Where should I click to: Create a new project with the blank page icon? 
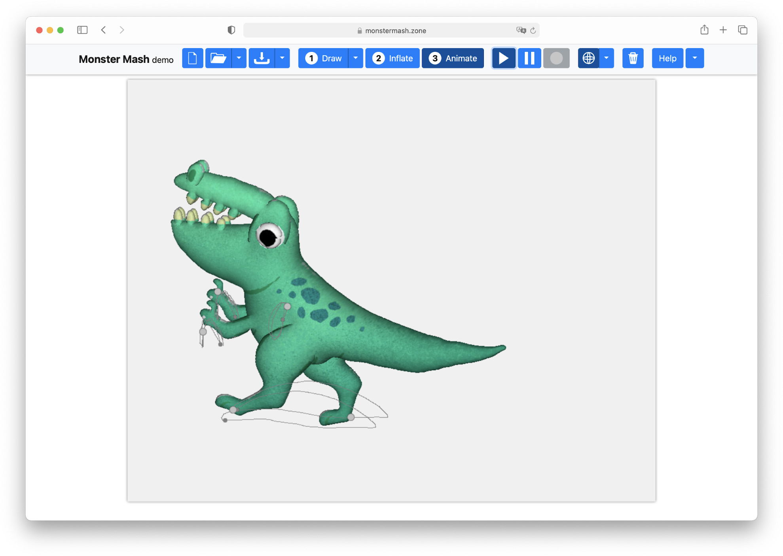click(192, 58)
